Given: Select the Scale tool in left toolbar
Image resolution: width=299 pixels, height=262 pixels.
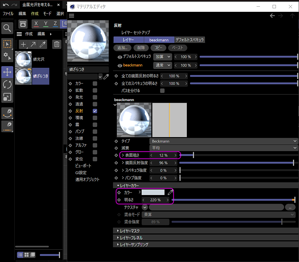Looking at the screenshot, I should 7,97.
